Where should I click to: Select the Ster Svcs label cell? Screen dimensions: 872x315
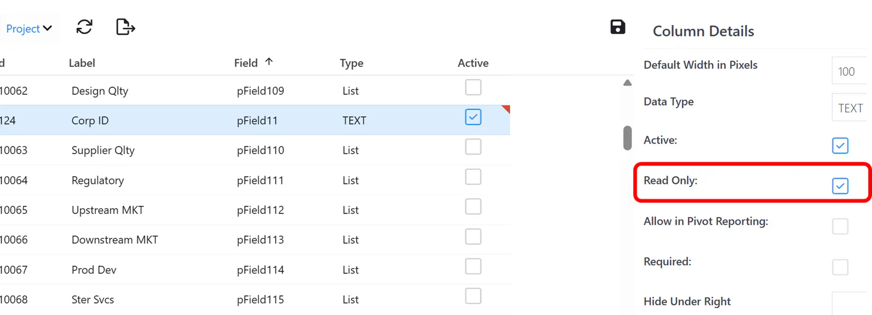coord(93,300)
